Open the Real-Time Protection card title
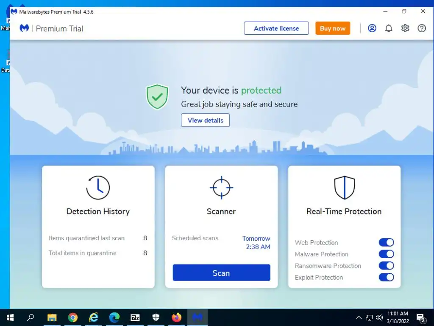 coord(344,211)
